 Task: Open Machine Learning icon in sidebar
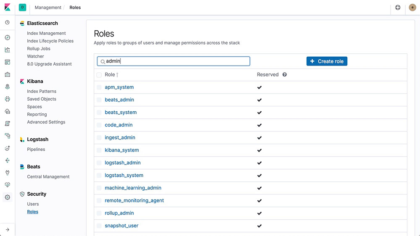[8, 99]
